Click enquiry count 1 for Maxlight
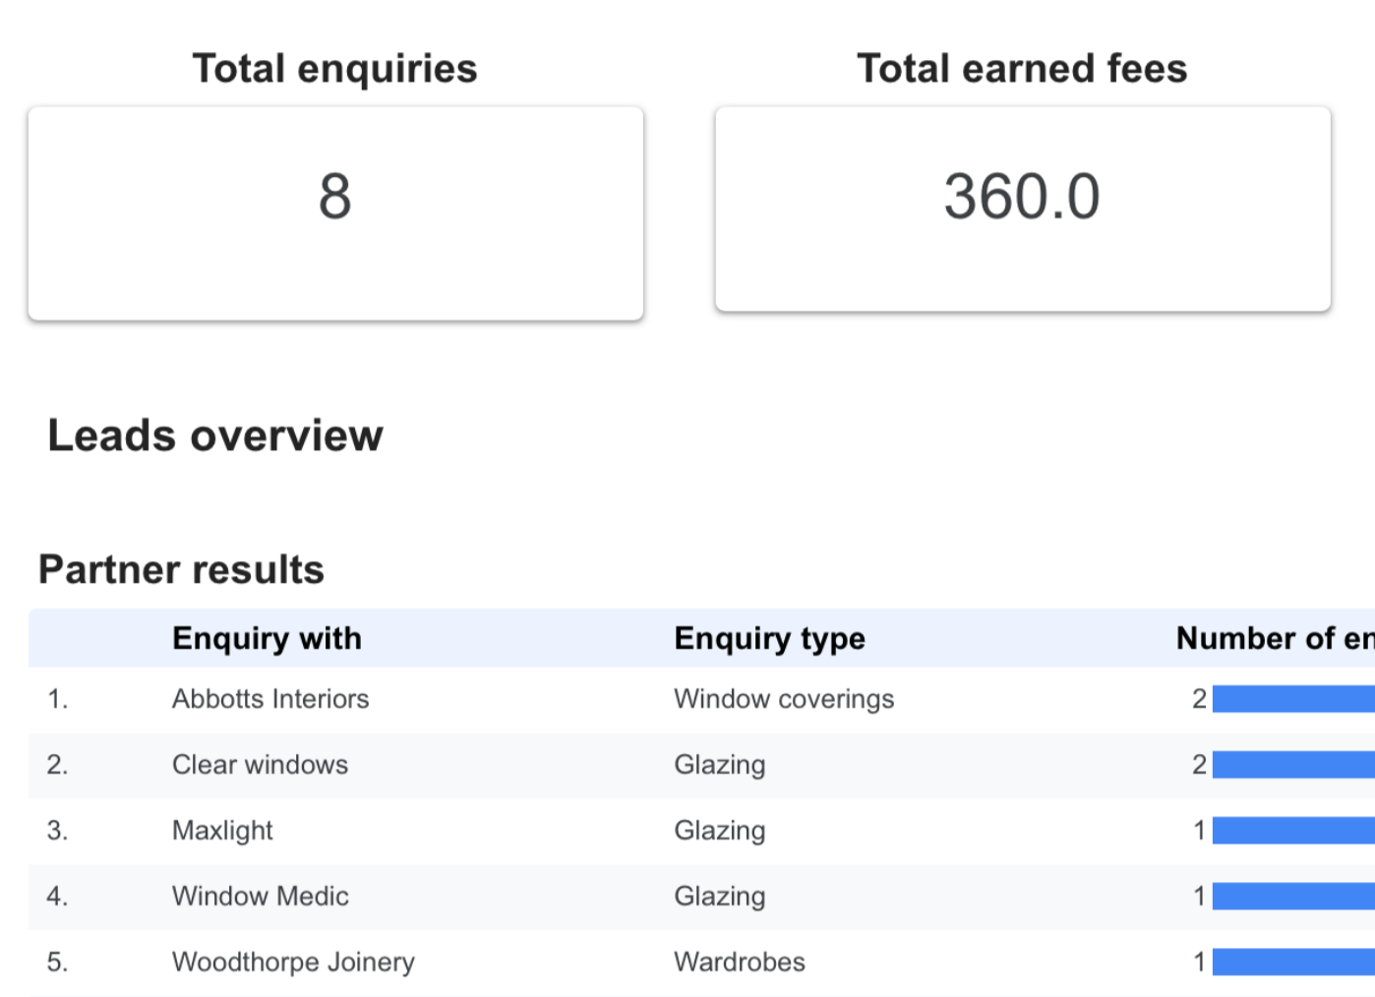This screenshot has width=1375, height=997. [x=1199, y=831]
